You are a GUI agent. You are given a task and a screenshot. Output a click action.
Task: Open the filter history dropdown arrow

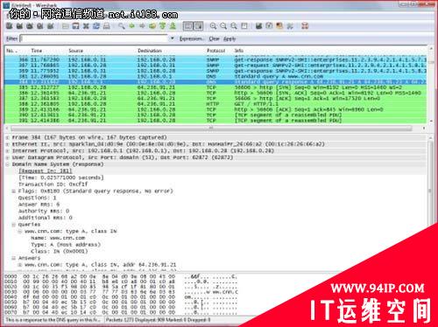[x=172, y=38]
